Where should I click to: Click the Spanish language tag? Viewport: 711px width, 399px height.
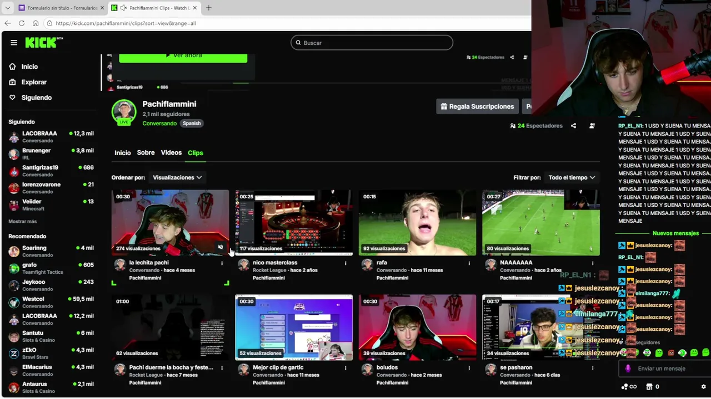click(192, 124)
